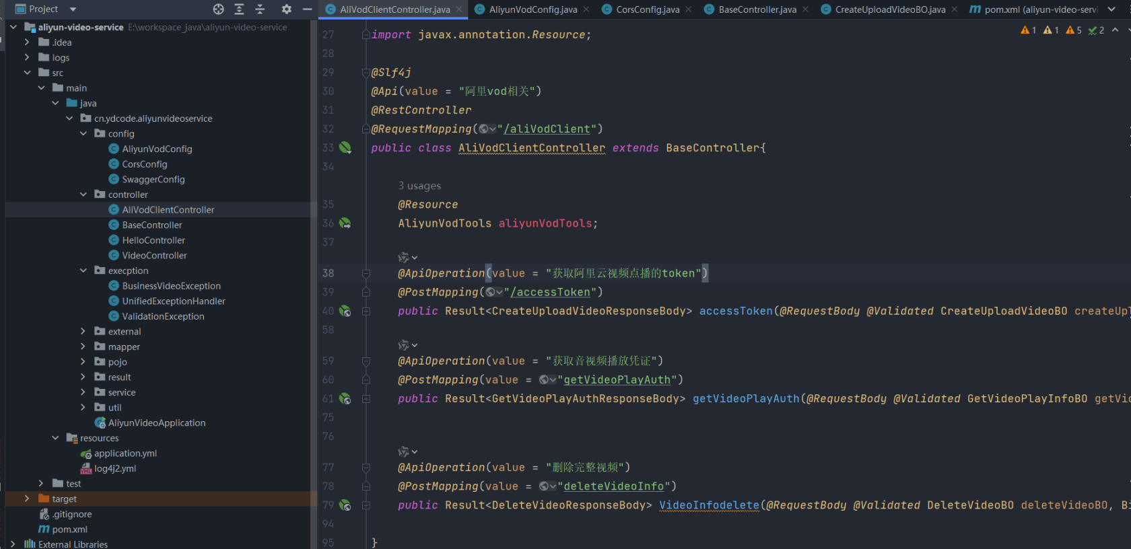Click the Select Opened File locate icon

(x=218, y=9)
